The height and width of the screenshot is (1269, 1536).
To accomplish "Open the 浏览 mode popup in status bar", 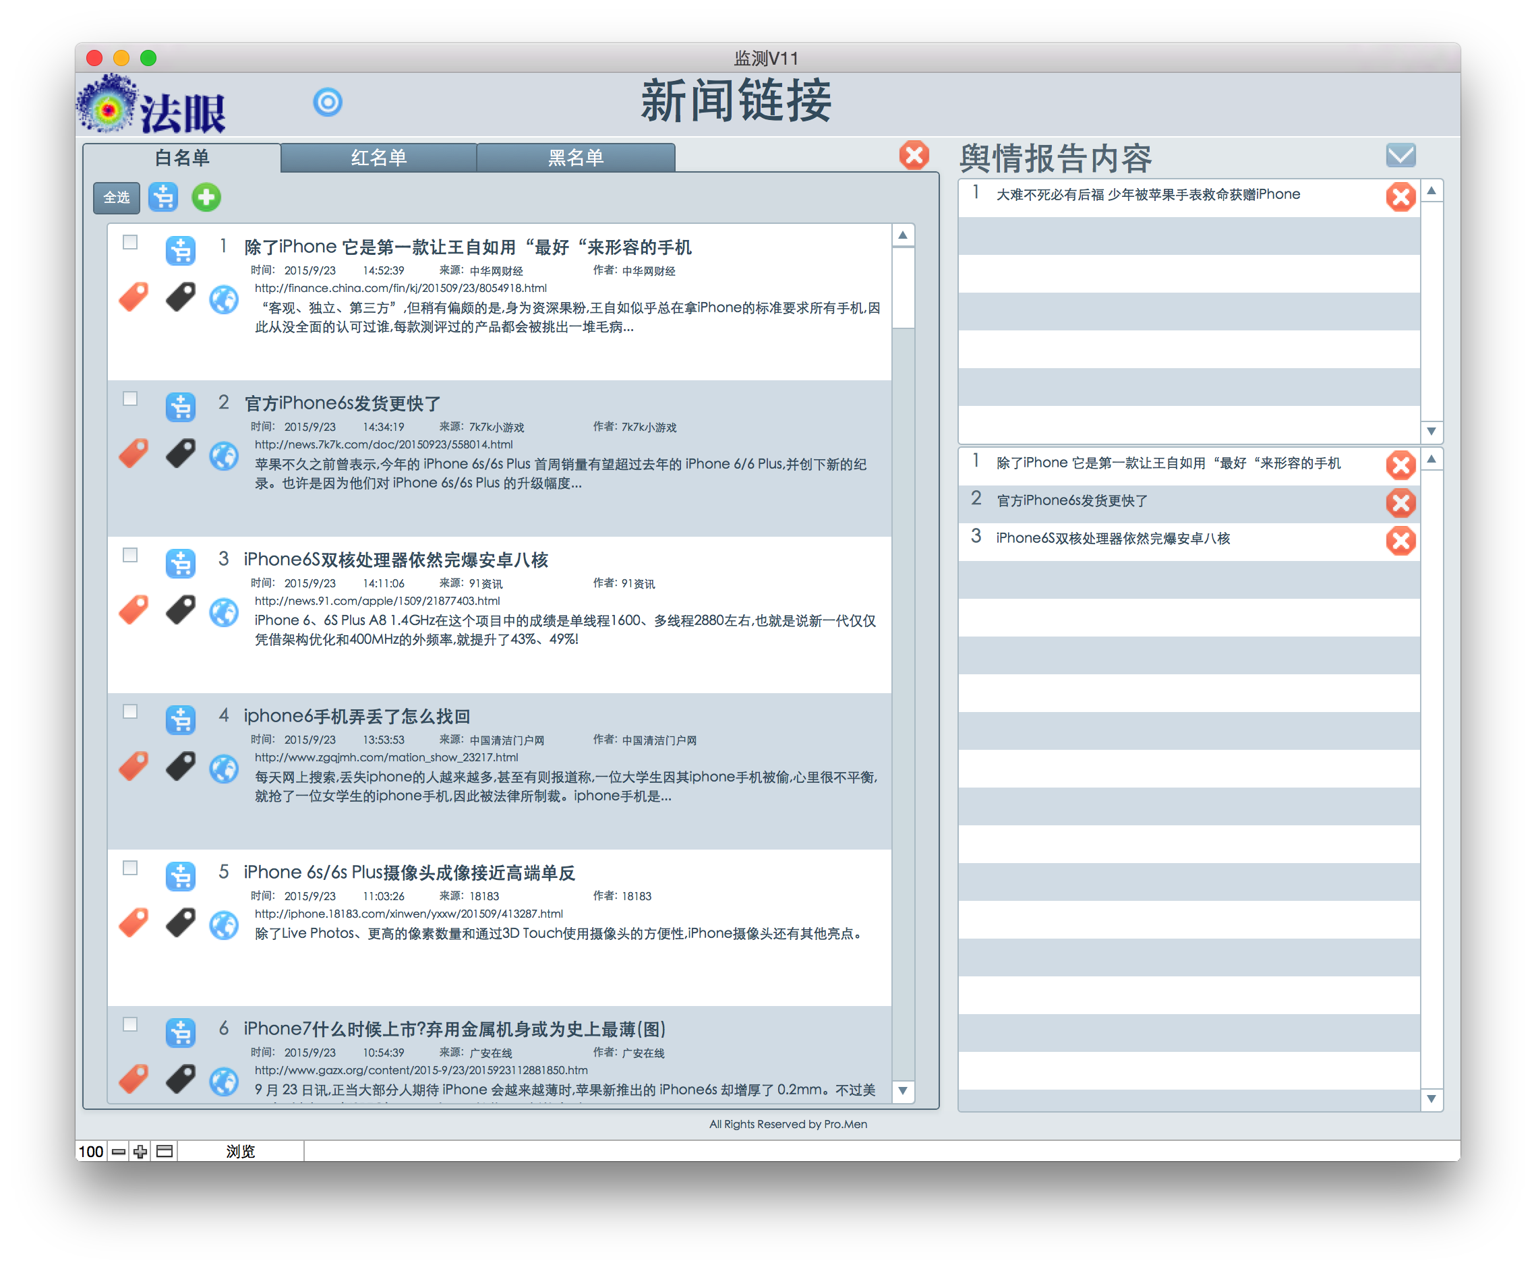I will click(241, 1151).
